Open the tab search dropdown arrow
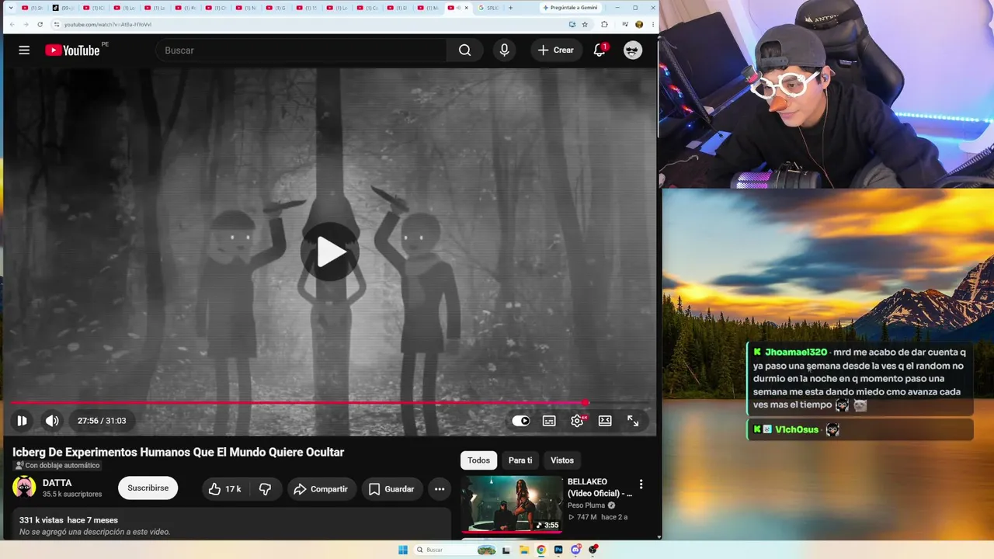The width and height of the screenshot is (994, 559). point(10,8)
